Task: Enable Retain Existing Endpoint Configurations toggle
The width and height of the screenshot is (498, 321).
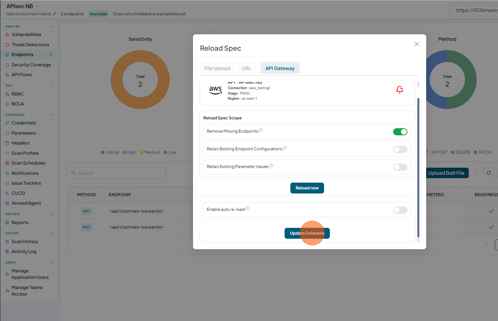Action: pyautogui.click(x=400, y=149)
